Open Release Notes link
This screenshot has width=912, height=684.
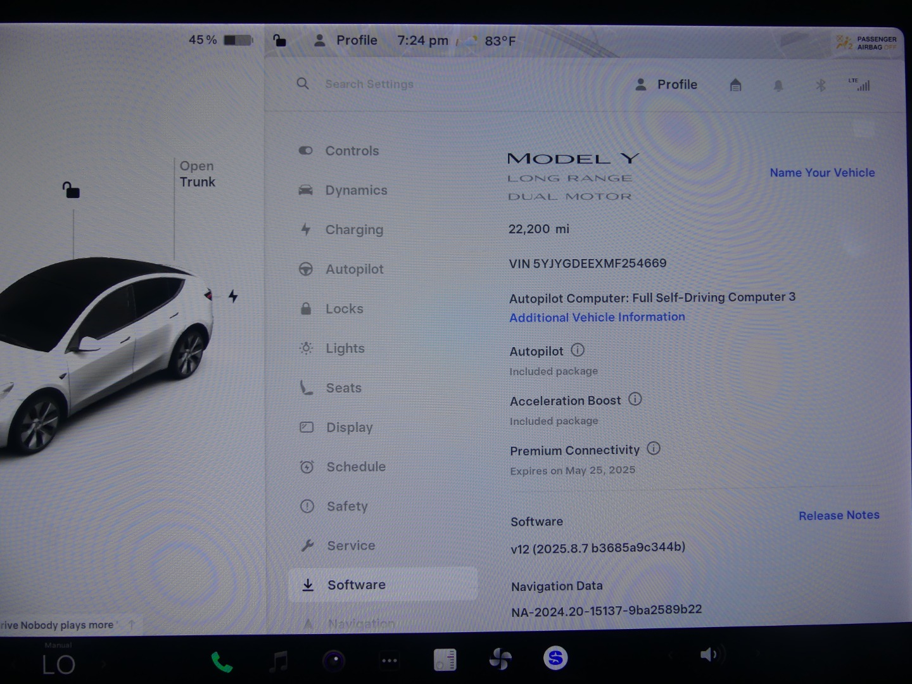click(x=839, y=516)
